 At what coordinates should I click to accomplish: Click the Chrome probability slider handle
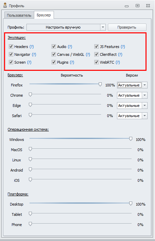click(x=30, y=95)
